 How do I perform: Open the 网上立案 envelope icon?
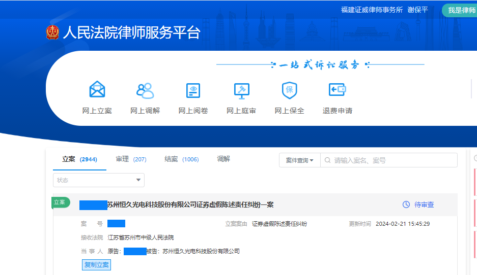pos(97,89)
